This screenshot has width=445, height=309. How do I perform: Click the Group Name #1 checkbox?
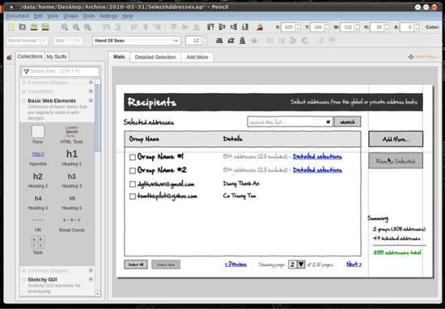(x=133, y=157)
